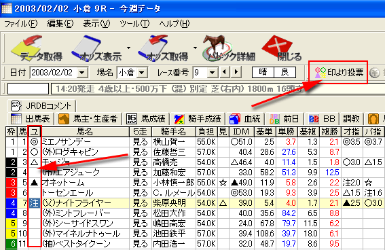Click the 負担 column header
385x250 pixels.
tap(206, 132)
